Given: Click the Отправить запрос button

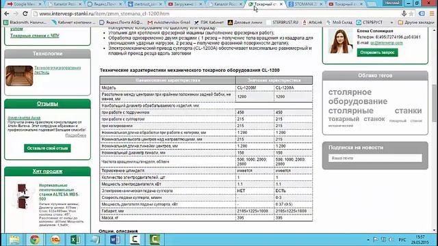Looking at the screenshot, I should coord(377,53).
